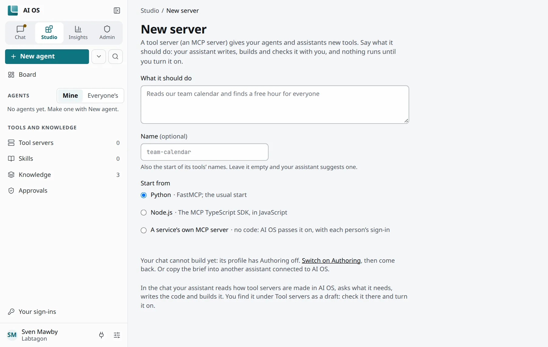Switch to the Studio tab
The height and width of the screenshot is (347, 548).
coord(49,33)
